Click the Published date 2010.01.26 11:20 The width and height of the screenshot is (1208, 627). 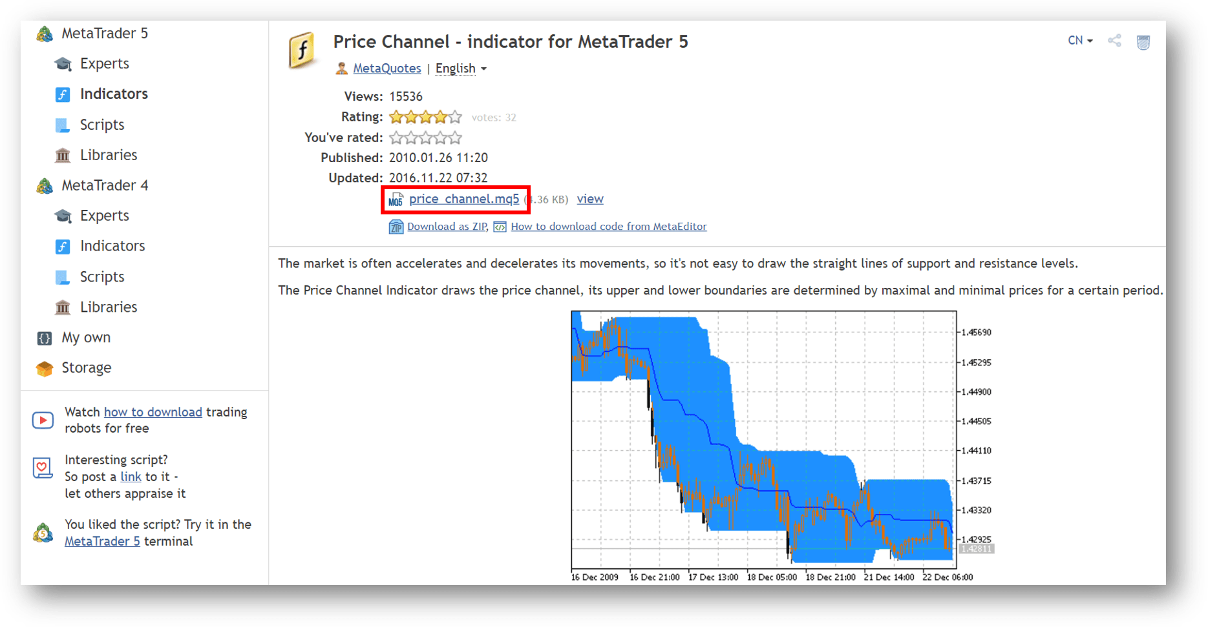[438, 158]
